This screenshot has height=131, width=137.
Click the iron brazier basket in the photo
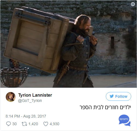click(x=14, y=77)
